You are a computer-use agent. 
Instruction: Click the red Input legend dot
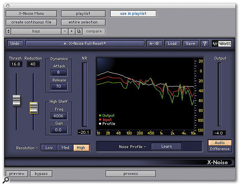pos(100,119)
